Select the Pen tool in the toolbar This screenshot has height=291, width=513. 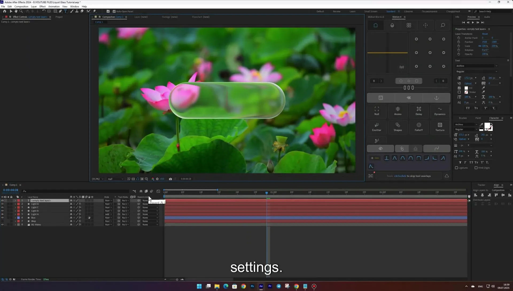pos(60,11)
